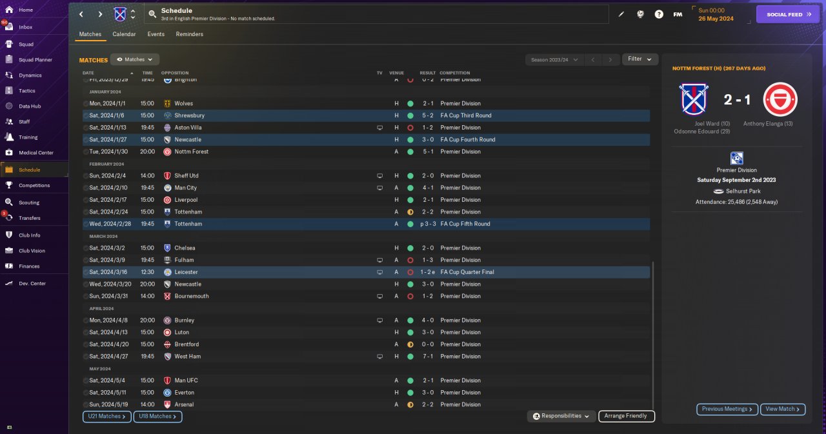Open Competitions sidebar section
826x434 pixels.
coord(34,185)
